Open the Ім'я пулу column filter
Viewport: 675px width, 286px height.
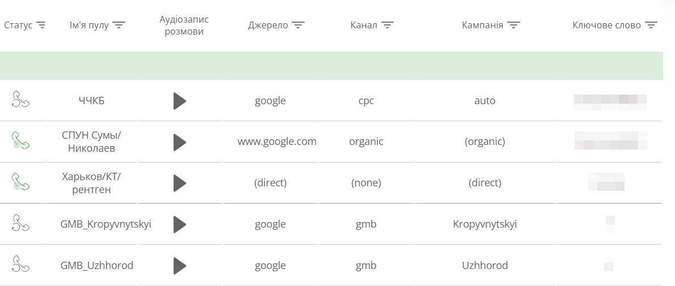click(x=119, y=25)
